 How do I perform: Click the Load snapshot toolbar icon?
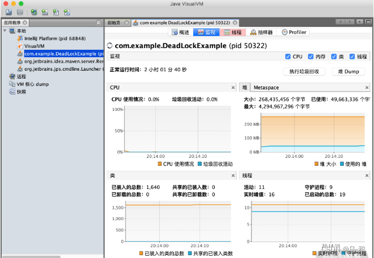(x=9, y=12)
